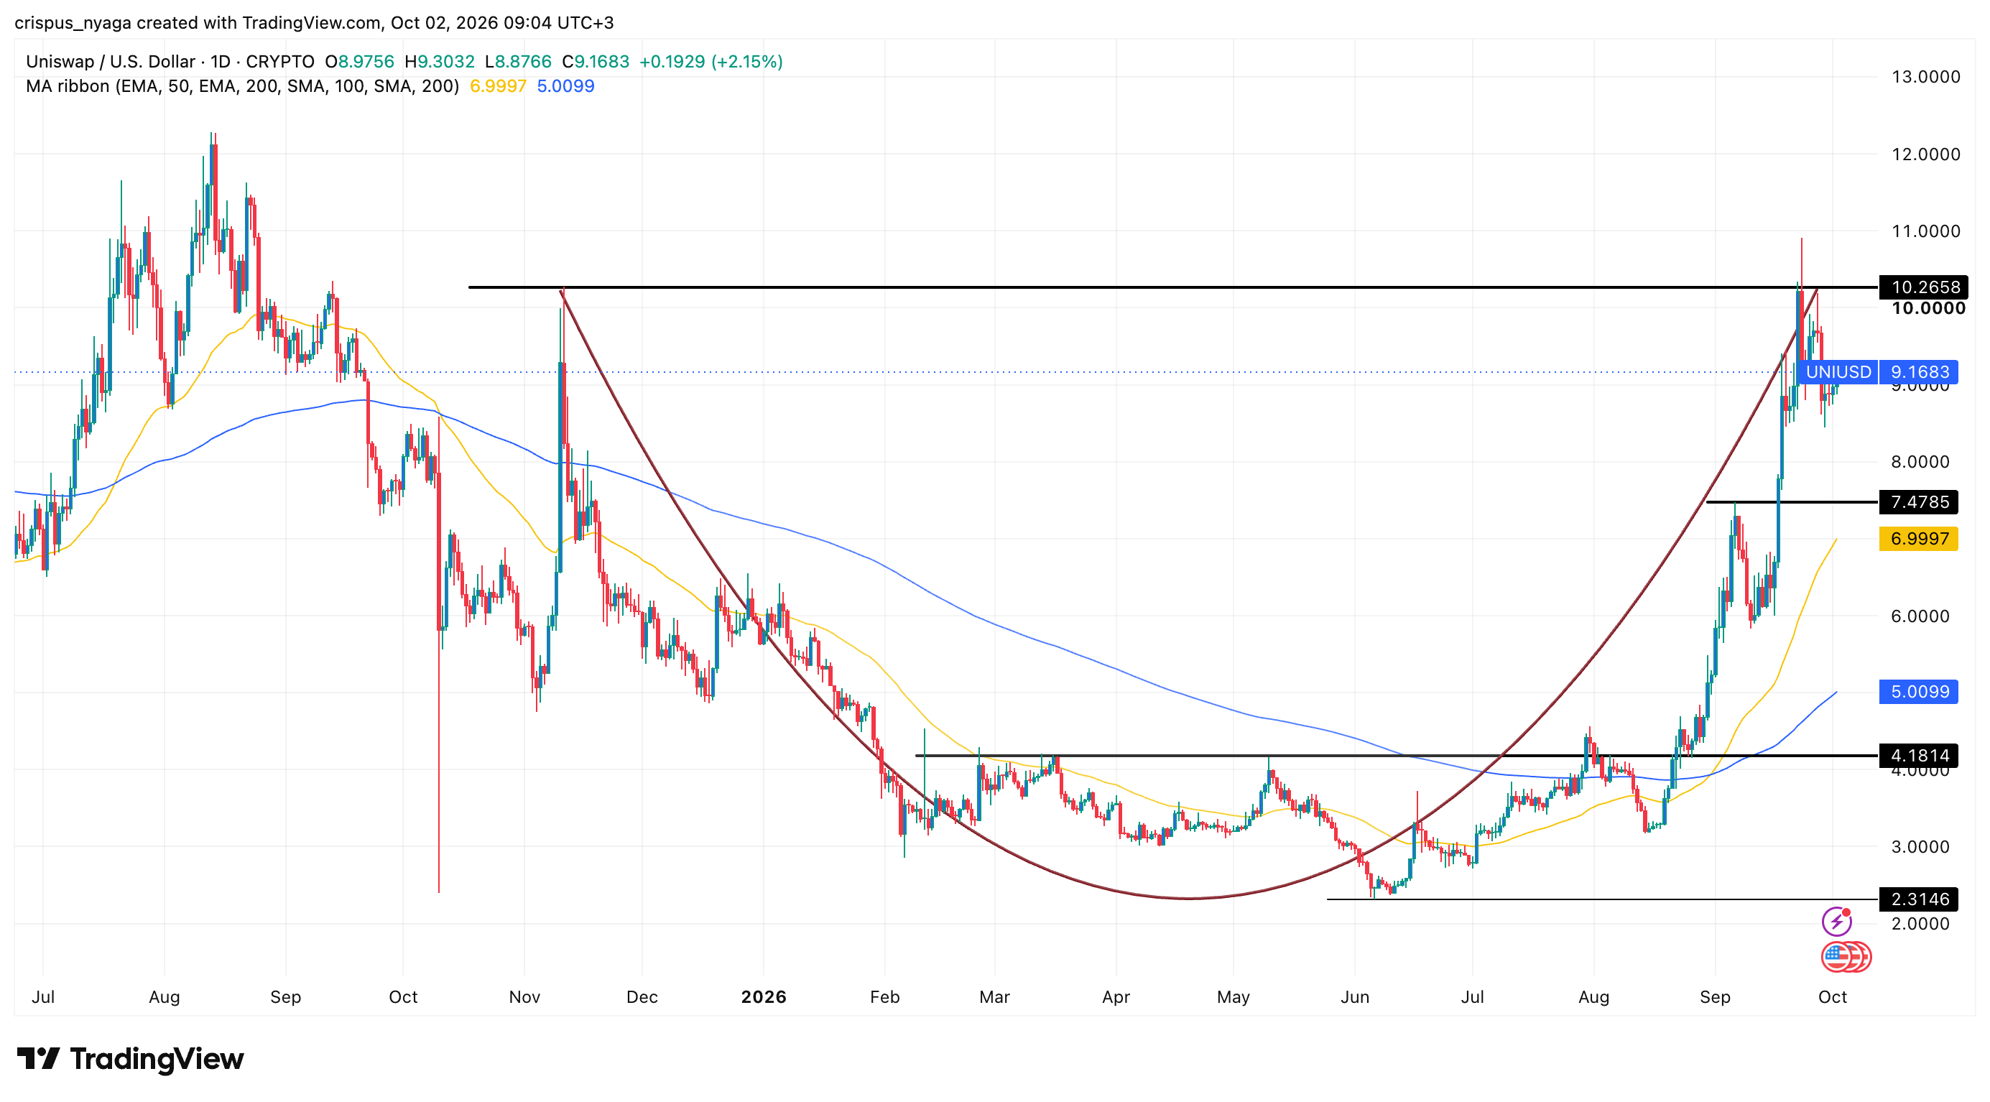Click the 4.1814 price level label

click(1919, 755)
